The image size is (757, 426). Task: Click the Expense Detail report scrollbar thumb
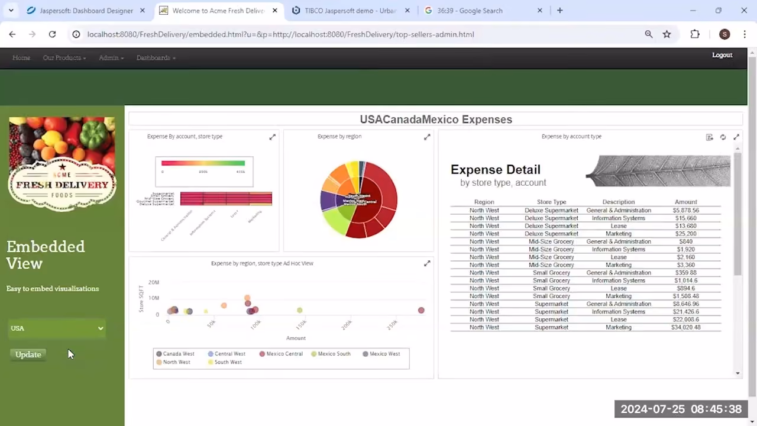point(737,213)
